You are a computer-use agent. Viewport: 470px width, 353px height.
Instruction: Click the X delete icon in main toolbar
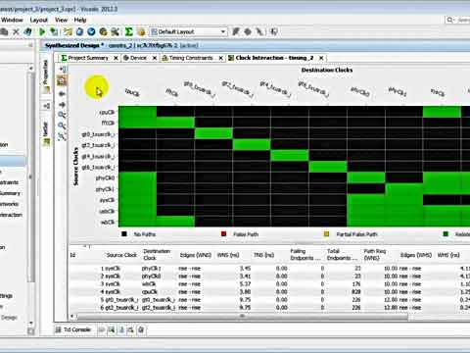16,31
